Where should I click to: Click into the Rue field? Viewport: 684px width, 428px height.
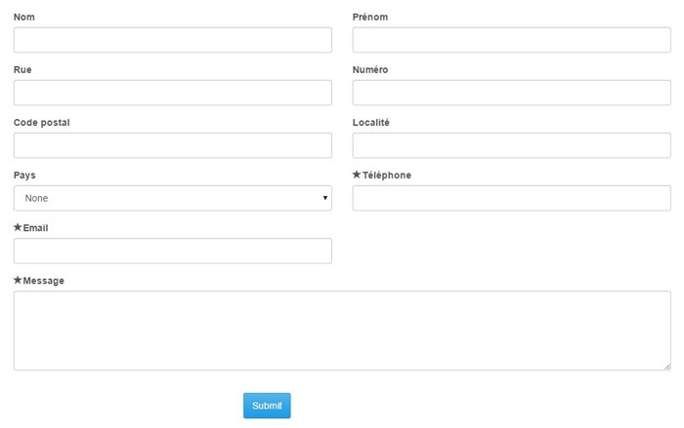click(173, 93)
